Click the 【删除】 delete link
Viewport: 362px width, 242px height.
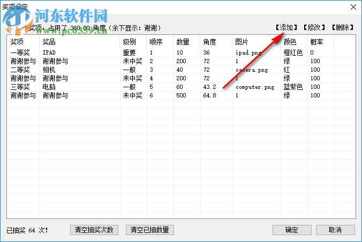pos(343,28)
